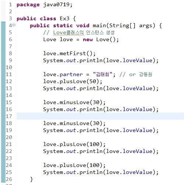Click the blue change marker bar beside line 10
The width and height of the screenshot is (184, 185).
3,67
